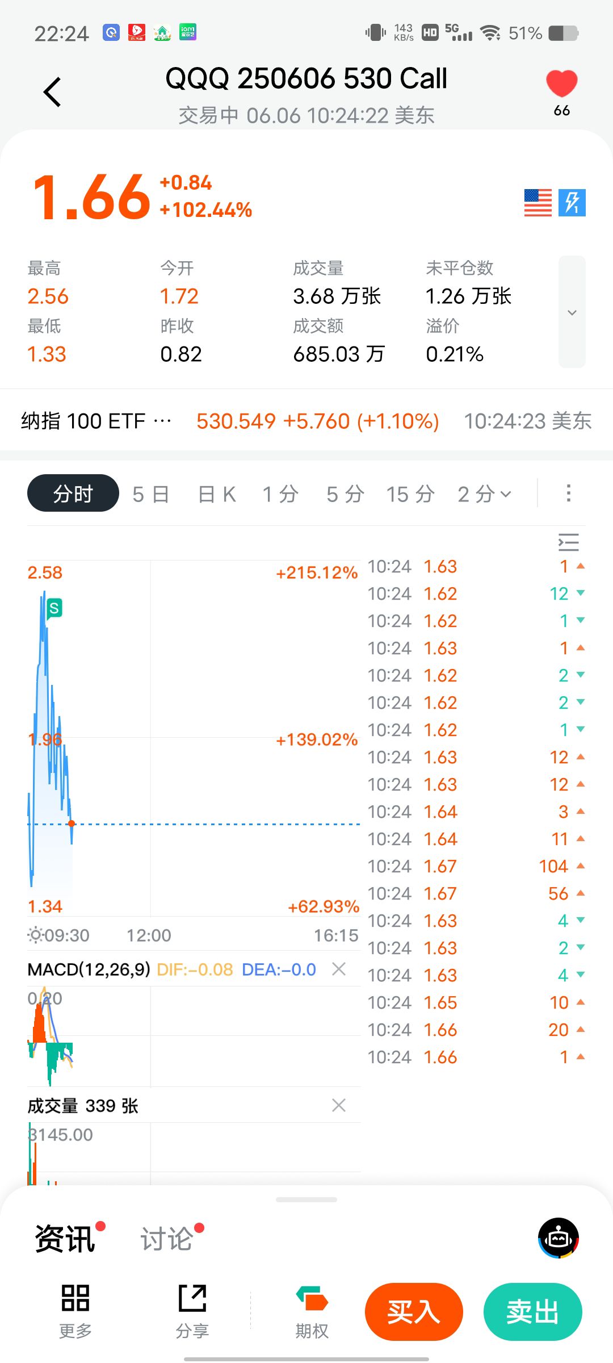Expand the quote details chevron panel
Screen dimensions: 613x1363
572,312
